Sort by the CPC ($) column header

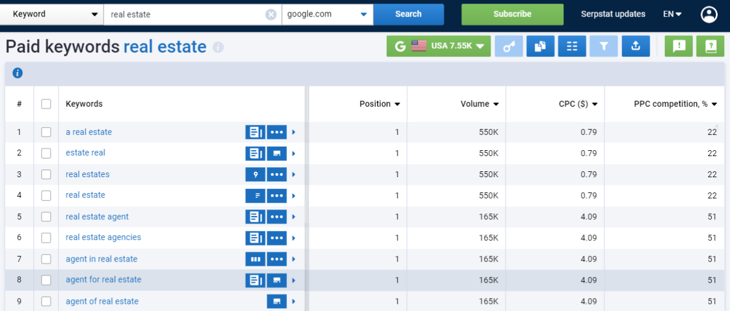[579, 104]
